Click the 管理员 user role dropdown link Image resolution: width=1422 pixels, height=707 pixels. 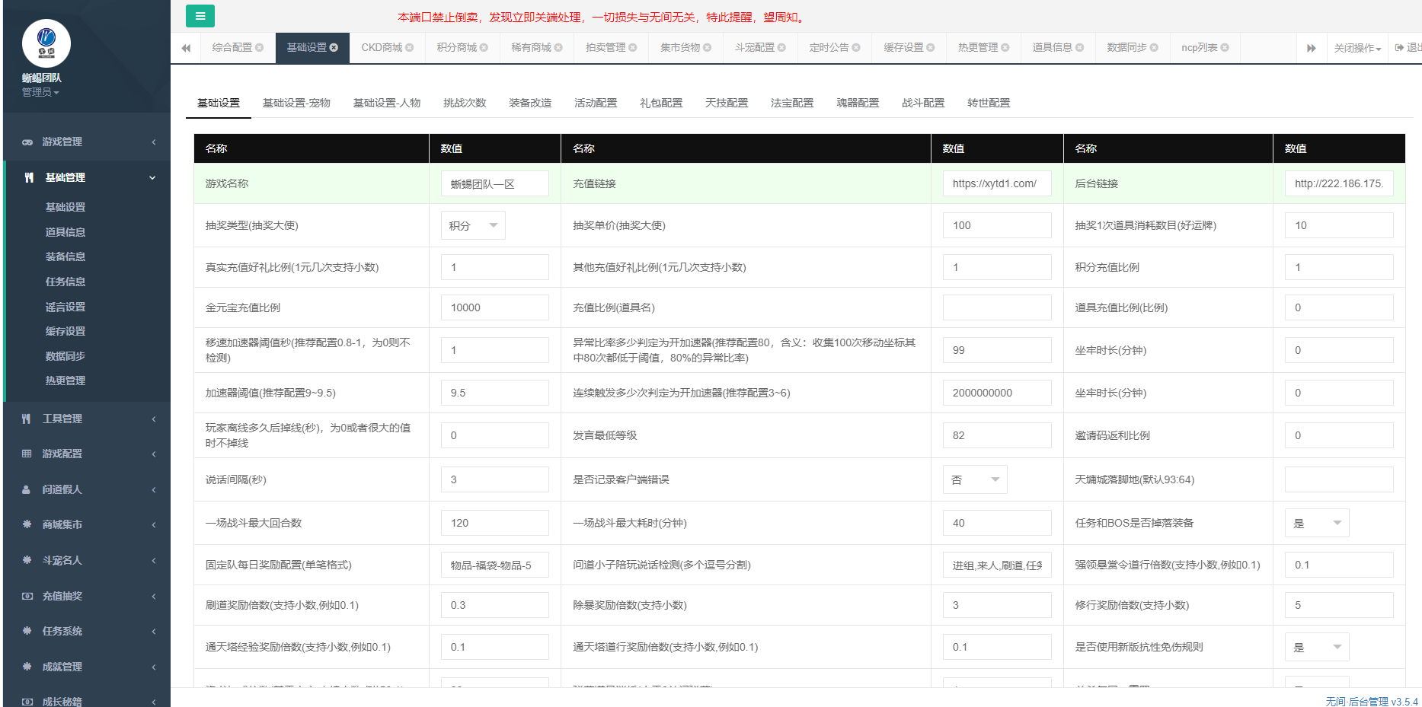(x=40, y=92)
